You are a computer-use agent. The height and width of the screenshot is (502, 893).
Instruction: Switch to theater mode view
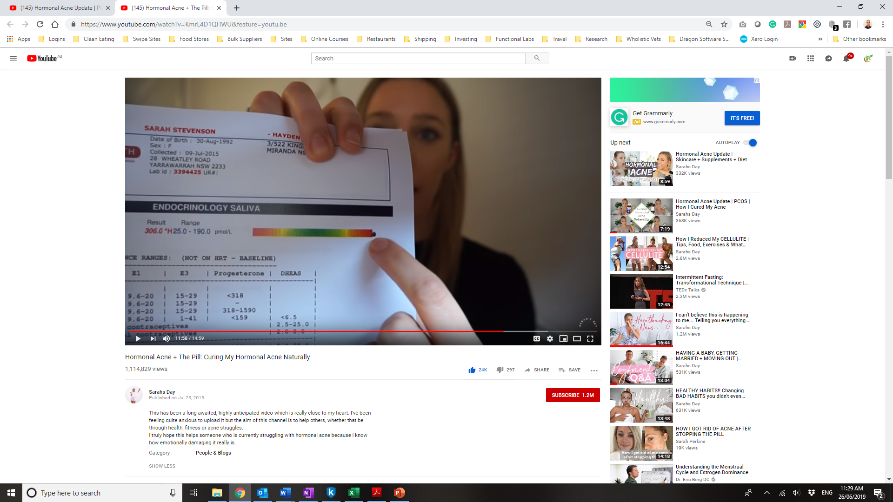point(577,338)
